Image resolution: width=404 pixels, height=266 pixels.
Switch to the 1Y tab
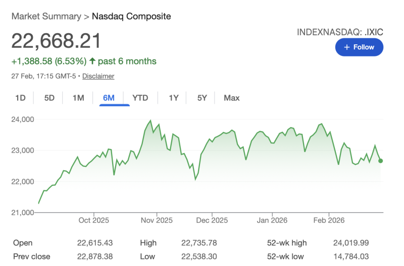coord(174,98)
